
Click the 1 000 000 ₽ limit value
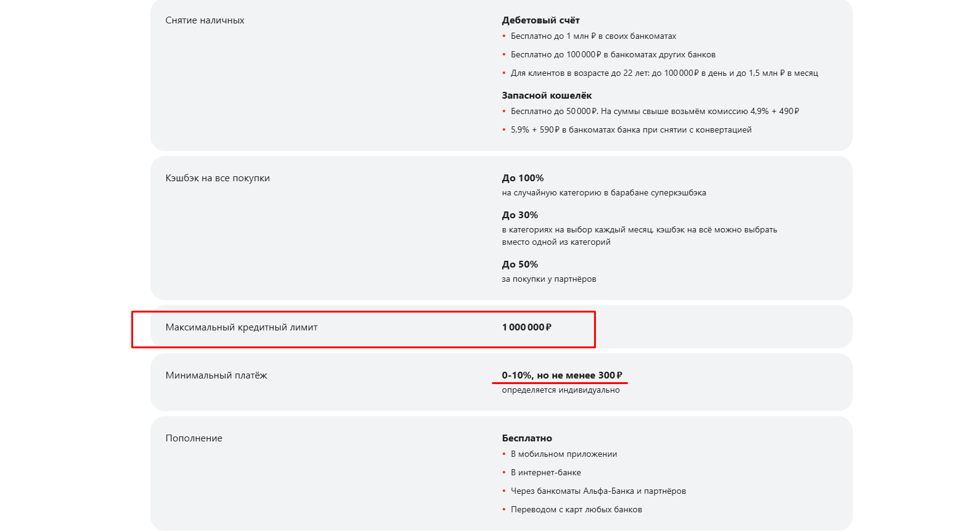click(x=527, y=327)
